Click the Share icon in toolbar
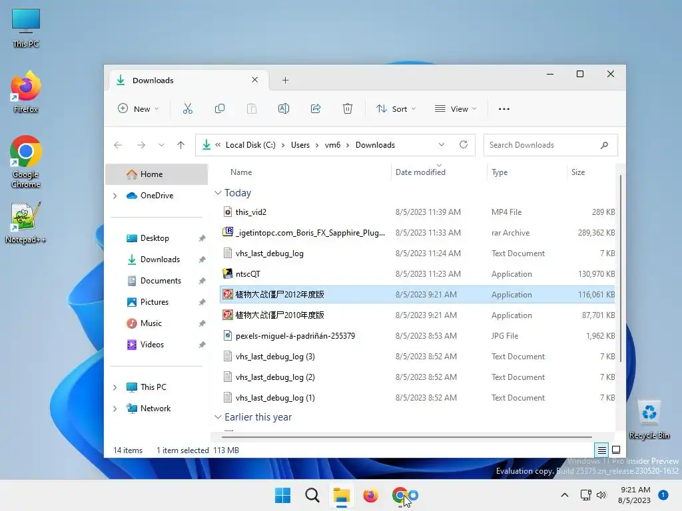Viewport: 682px width, 511px height. (316, 108)
